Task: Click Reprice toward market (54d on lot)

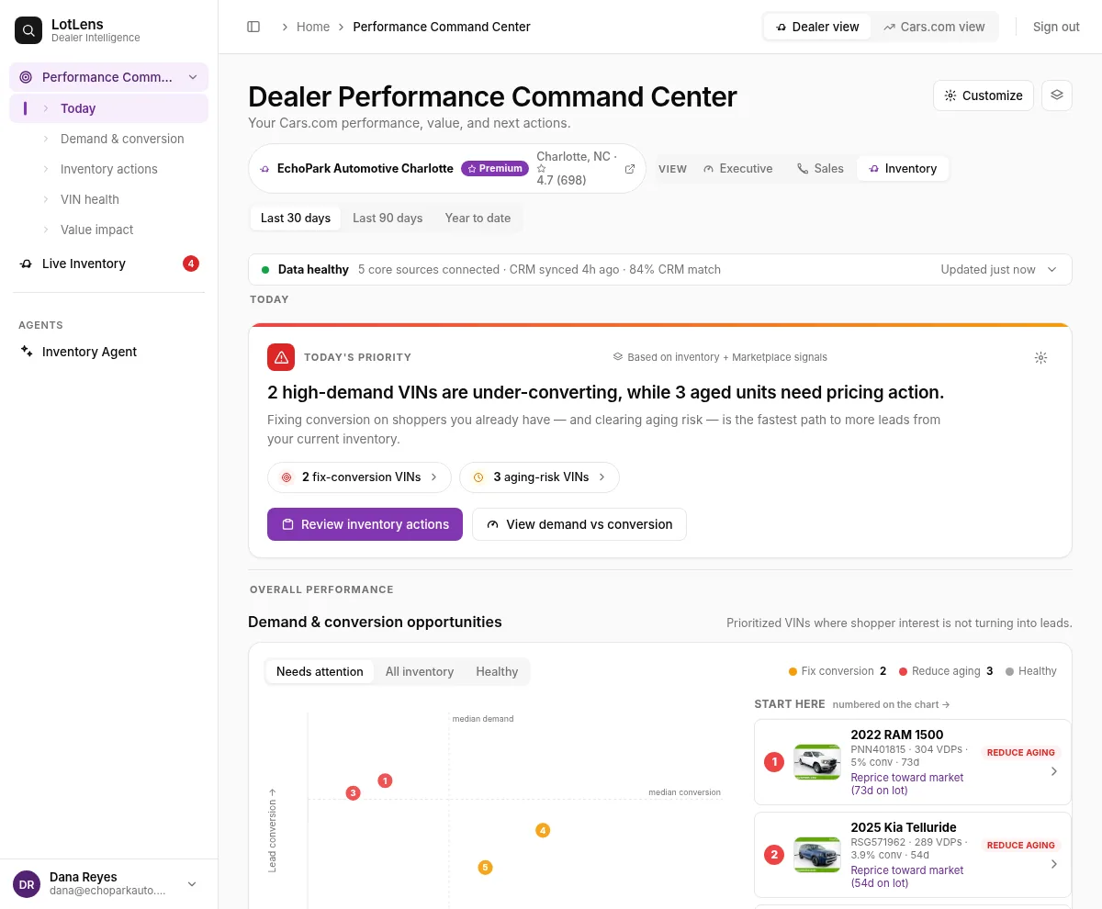Action: pyautogui.click(x=907, y=877)
